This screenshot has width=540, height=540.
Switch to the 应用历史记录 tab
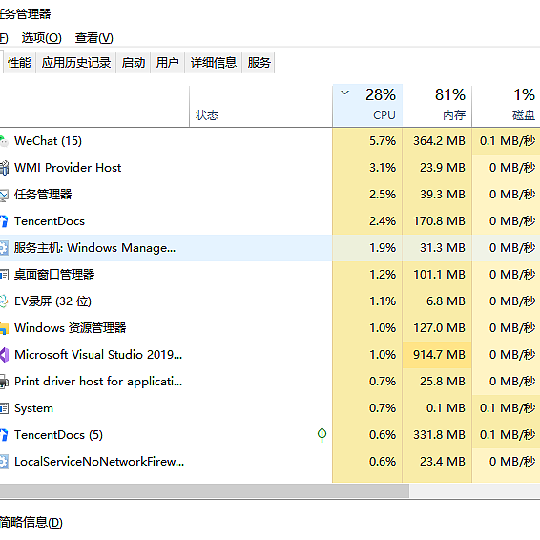pos(76,63)
